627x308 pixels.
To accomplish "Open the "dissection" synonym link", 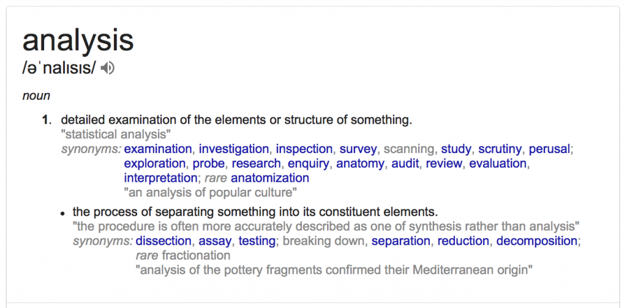I will (163, 241).
